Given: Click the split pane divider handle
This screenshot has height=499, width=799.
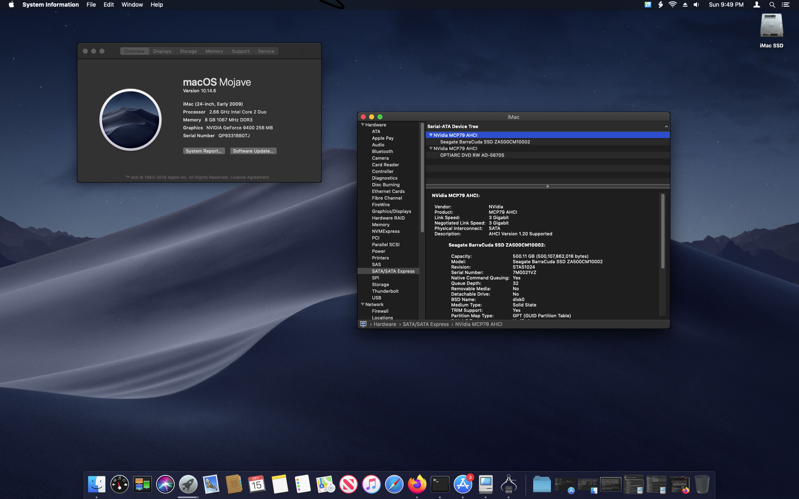Looking at the screenshot, I should click(x=548, y=186).
